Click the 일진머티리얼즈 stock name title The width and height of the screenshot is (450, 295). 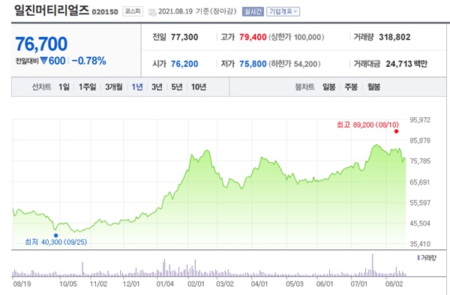(x=52, y=11)
